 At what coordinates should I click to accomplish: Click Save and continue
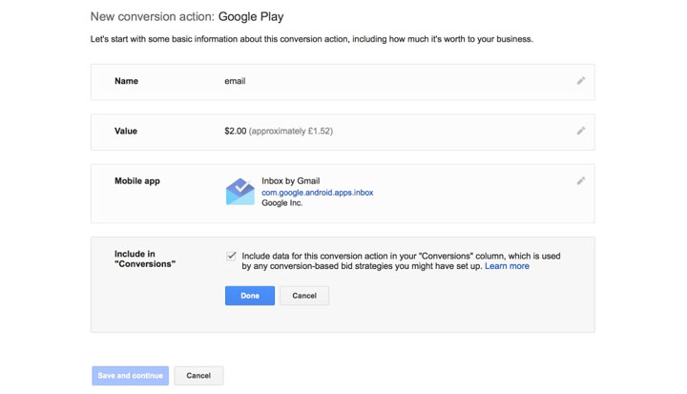(130, 376)
